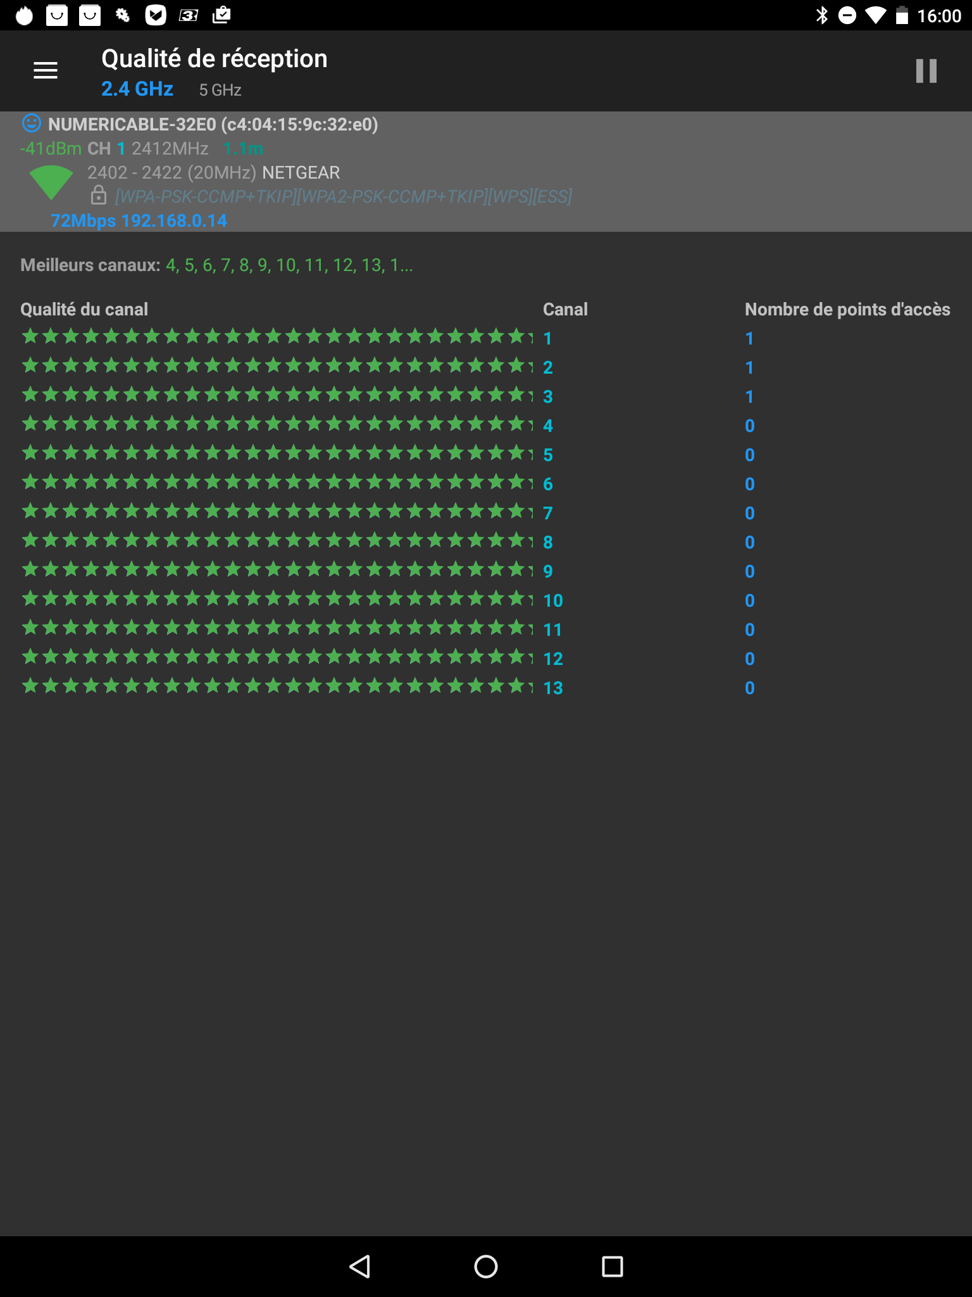Select the 2.4 GHz band tab

[x=137, y=89]
